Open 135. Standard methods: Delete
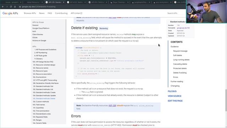The width and height of the screenshot is (227, 128). [x=44, y=98]
